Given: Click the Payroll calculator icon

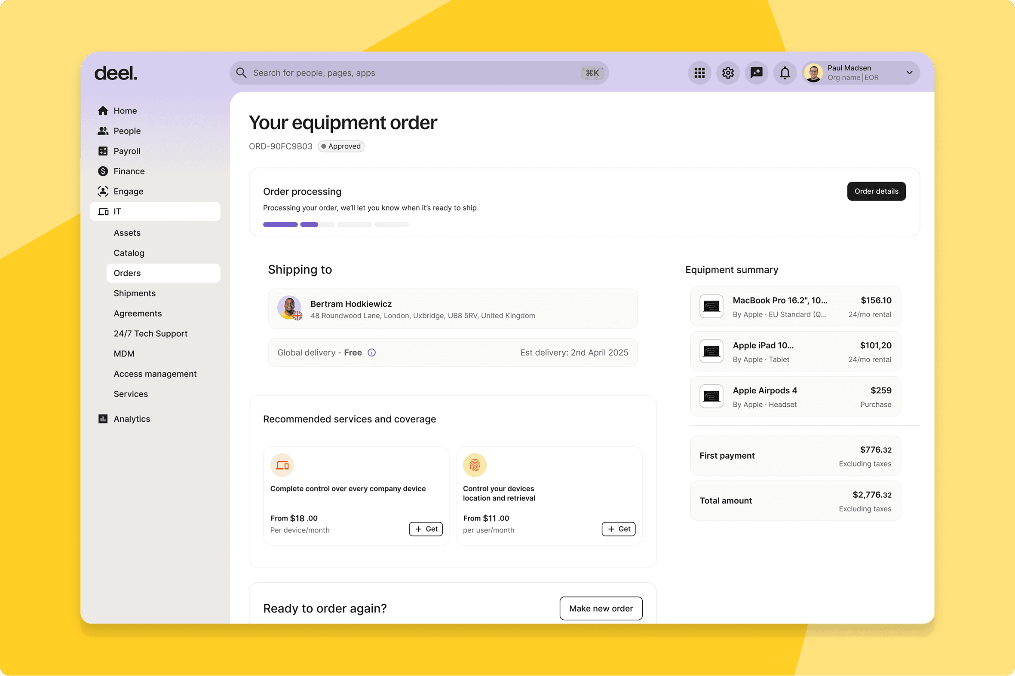Looking at the screenshot, I should coord(103,151).
